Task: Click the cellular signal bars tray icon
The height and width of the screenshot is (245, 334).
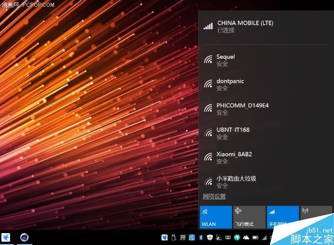Action: tap(264, 238)
